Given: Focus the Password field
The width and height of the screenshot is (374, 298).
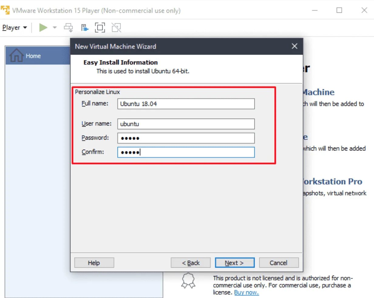Looking at the screenshot, I should click(186, 138).
